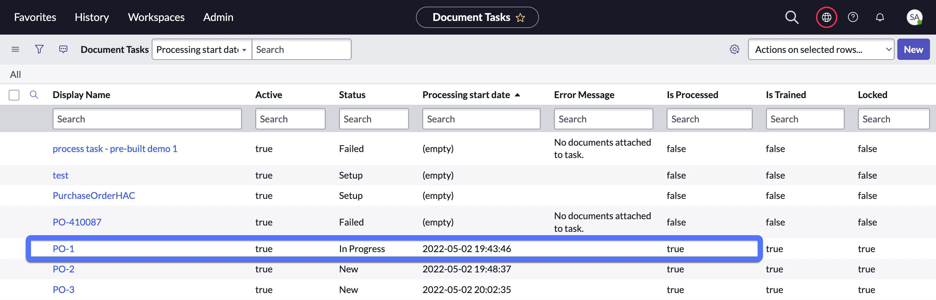Open the test record link
This screenshot has width=936, height=300.
[60, 175]
